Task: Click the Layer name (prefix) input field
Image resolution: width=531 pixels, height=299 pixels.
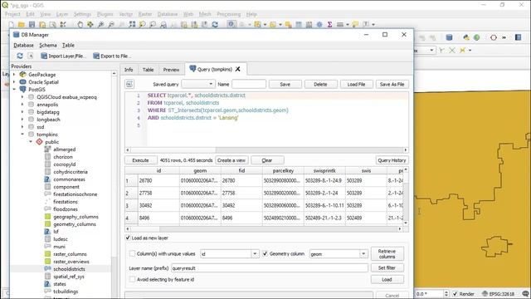Action: 270,267
